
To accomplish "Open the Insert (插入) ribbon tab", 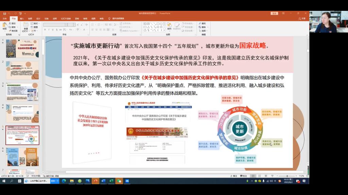I will 22,19.
